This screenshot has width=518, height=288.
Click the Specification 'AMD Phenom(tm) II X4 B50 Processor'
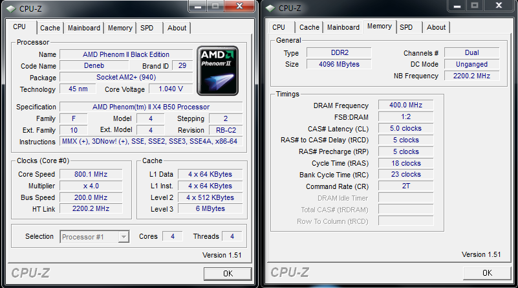151,107
